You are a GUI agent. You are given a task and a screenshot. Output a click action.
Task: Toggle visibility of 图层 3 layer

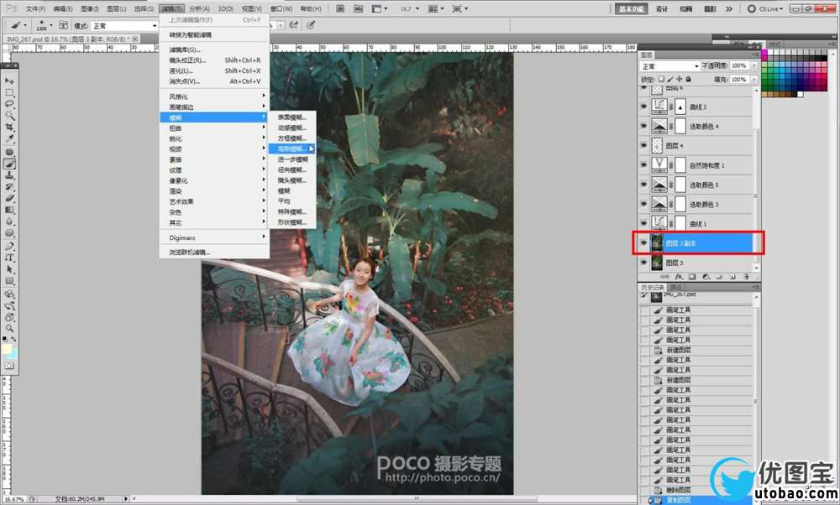pyautogui.click(x=643, y=263)
